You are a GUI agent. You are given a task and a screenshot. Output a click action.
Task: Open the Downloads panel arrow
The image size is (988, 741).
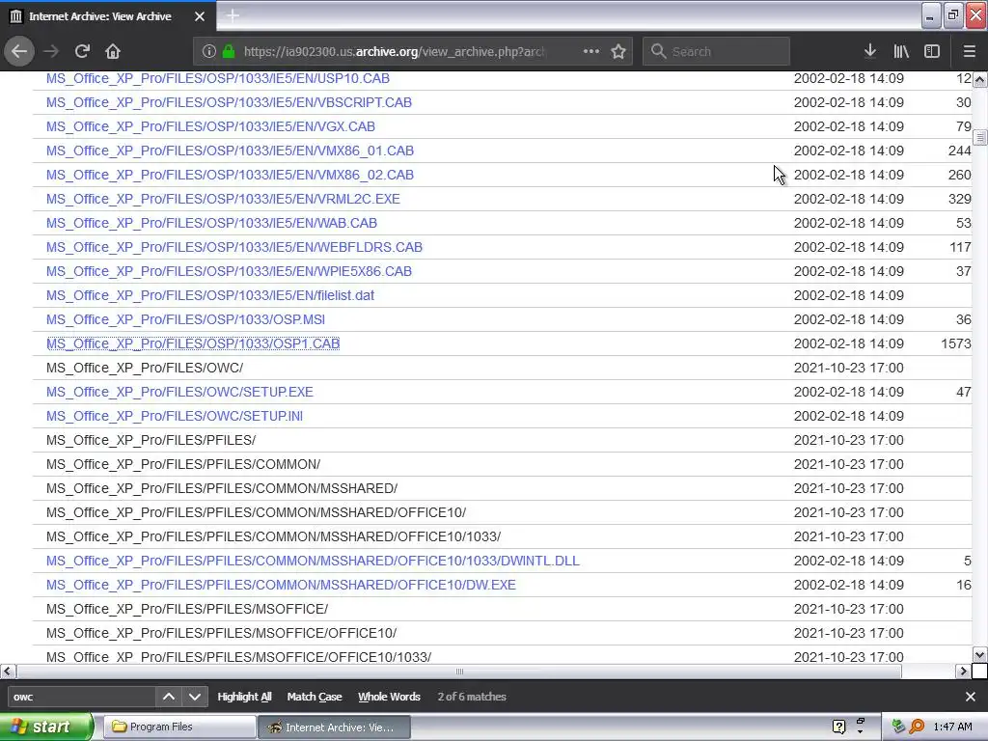click(x=870, y=51)
